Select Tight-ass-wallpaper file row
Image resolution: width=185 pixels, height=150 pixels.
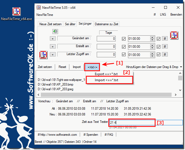[x=61, y=80]
